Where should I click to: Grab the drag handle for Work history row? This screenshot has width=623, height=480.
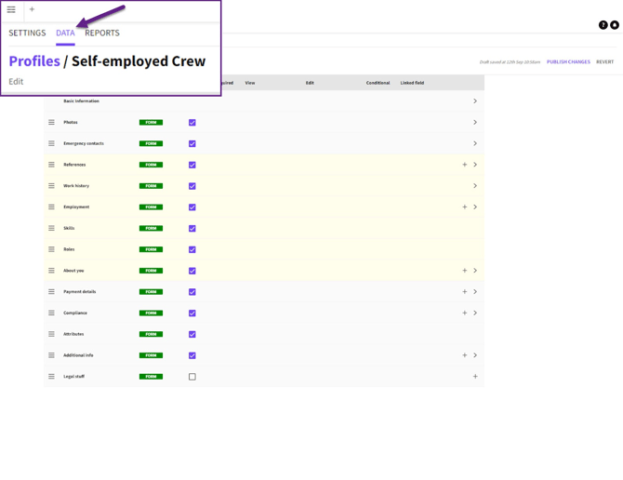(x=52, y=186)
